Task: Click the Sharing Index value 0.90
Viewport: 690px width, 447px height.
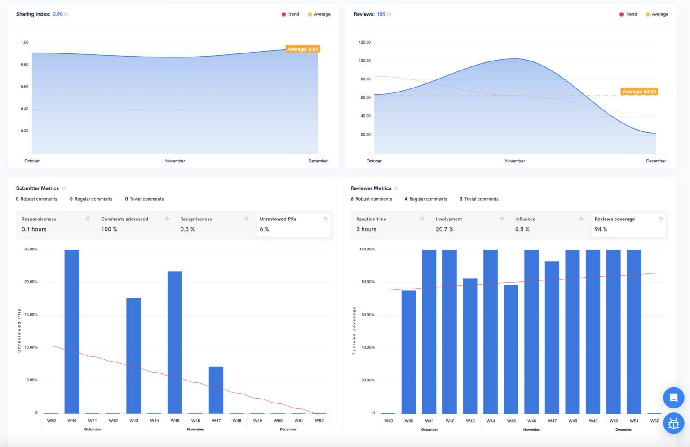Action: [57, 14]
